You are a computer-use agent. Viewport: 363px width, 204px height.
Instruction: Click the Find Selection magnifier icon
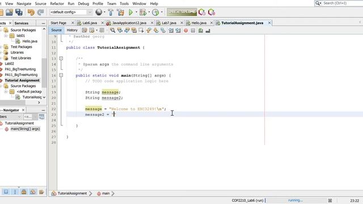[x=112, y=31]
